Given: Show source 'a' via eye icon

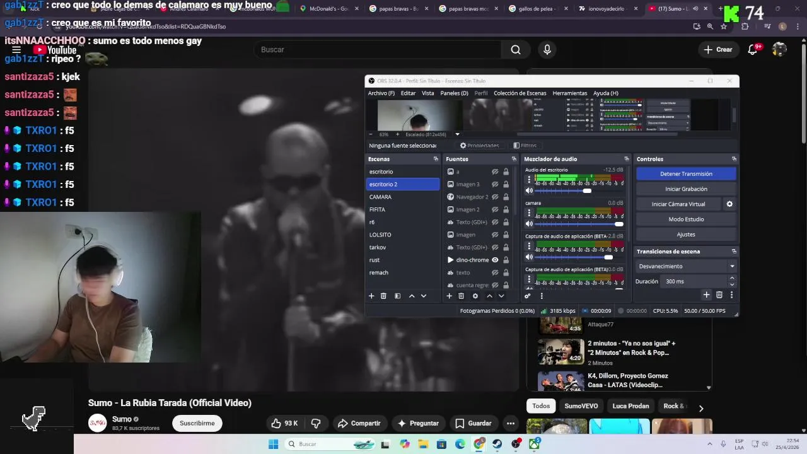Looking at the screenshot, I should (495, 172).
